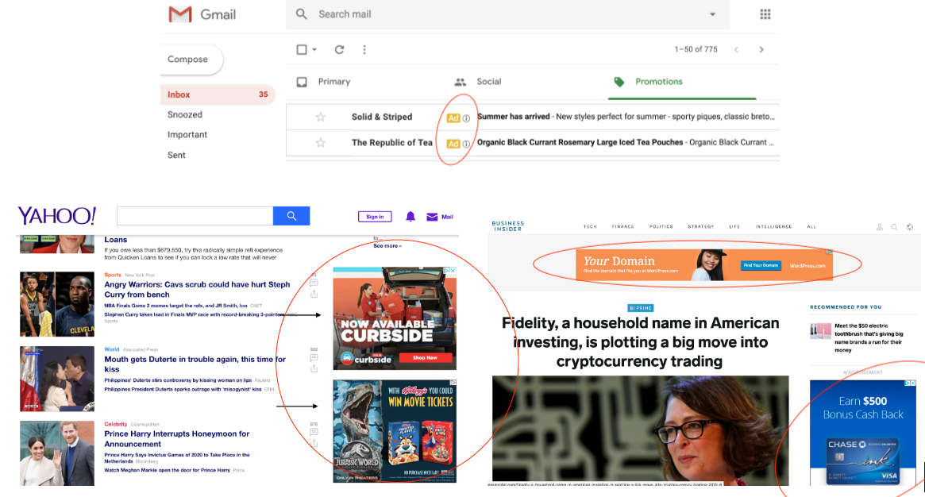Screen dimensions: 925x497
Task: Click the Business Insider search icon
Action: [894, 227]
